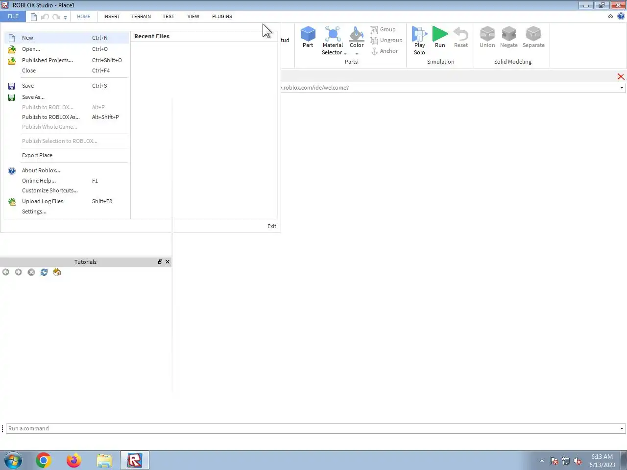627x470 pixels.
Task: Choose Open... from the File menu
Action: pos(66,49)
